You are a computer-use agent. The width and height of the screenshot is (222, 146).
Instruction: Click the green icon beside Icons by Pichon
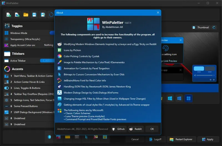(59, 50)
